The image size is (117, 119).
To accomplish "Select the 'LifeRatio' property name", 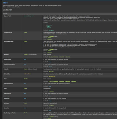I will point(7,103).
